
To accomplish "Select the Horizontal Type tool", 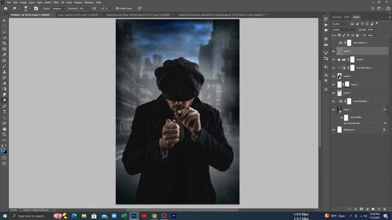I will [x=4, y=112].
